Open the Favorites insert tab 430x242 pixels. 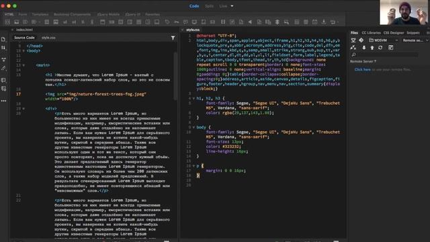click(153, 14)
